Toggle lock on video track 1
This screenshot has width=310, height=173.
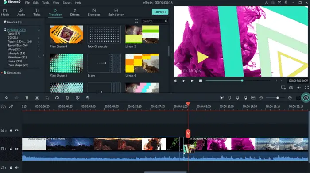pyautogui.click(x=11, y=149)
